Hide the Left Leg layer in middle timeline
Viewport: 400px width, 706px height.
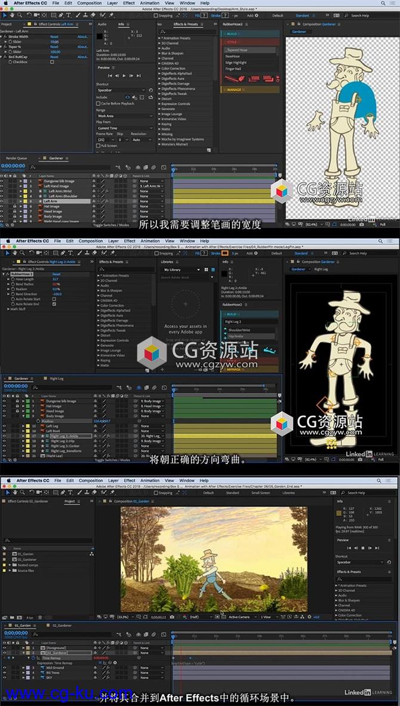[x=5, y=426]
